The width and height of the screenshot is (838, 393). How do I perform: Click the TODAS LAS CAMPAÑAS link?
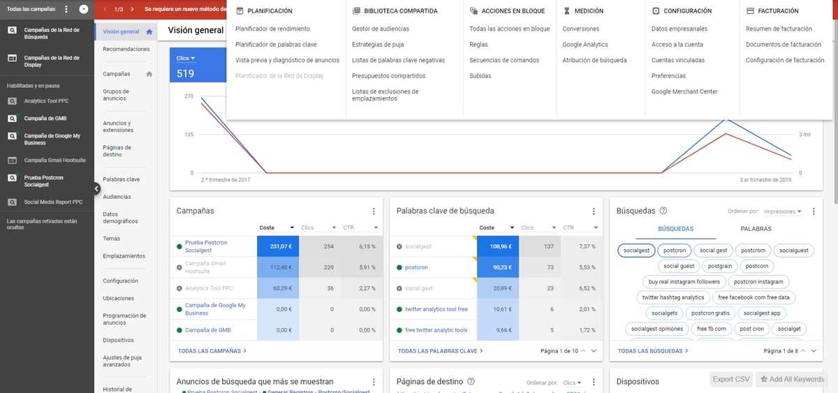(x=212, y=351)
